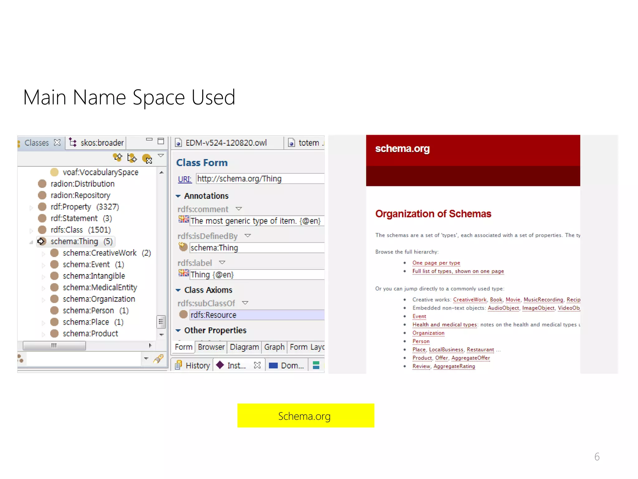This screenshot has height=479, width=638.
Task: Close the Instances tab
Action: coord(257,365)
